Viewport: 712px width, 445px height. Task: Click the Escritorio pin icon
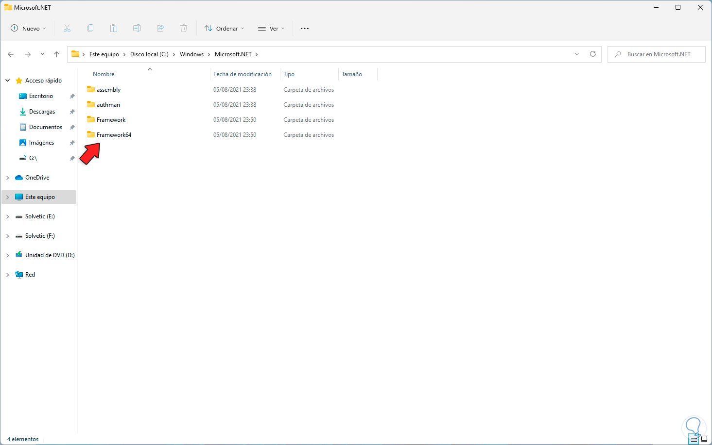pos(72,96)
